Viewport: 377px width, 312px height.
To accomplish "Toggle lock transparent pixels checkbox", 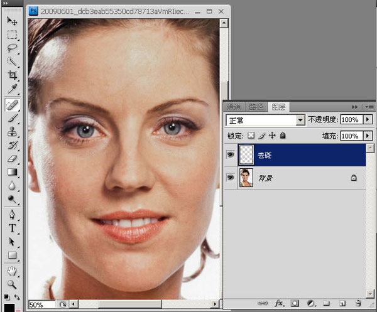I will (x=251, y=136).
